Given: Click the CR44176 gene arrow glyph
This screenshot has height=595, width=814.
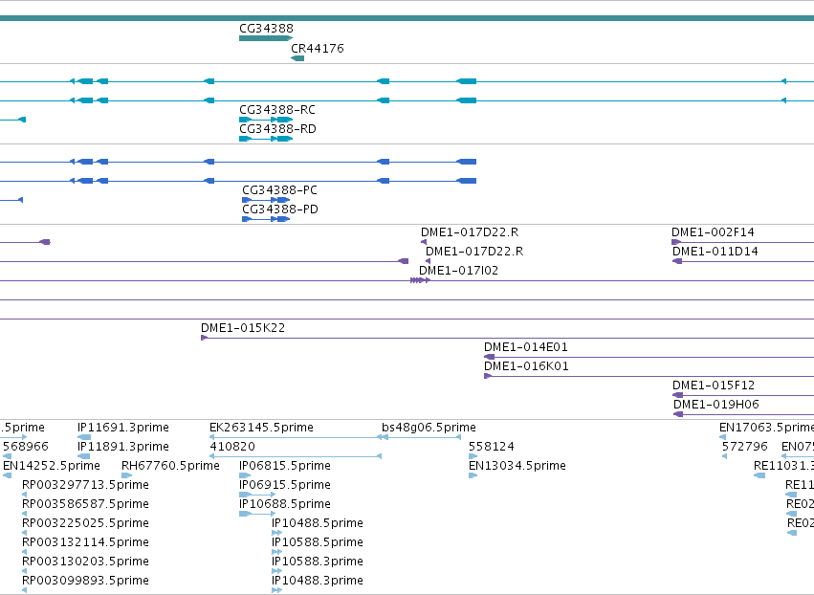Looking at the screenshot, I should 297,58.
